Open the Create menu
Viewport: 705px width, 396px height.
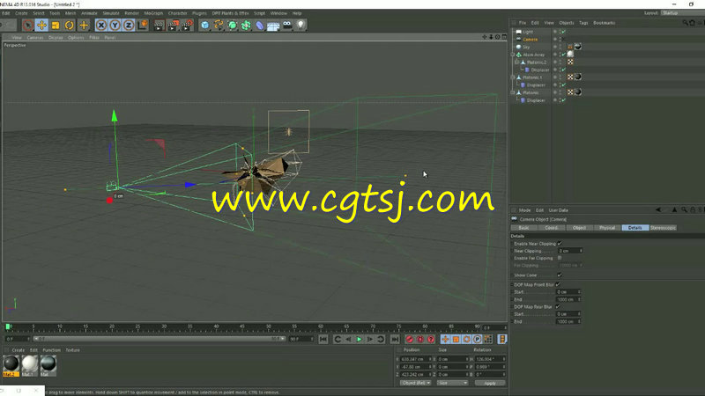[x=21, y=13]
